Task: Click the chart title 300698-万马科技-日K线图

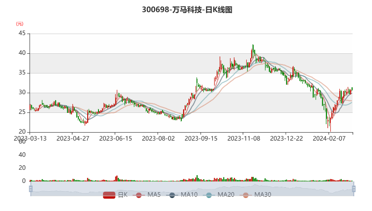Action: click(187, 10)
